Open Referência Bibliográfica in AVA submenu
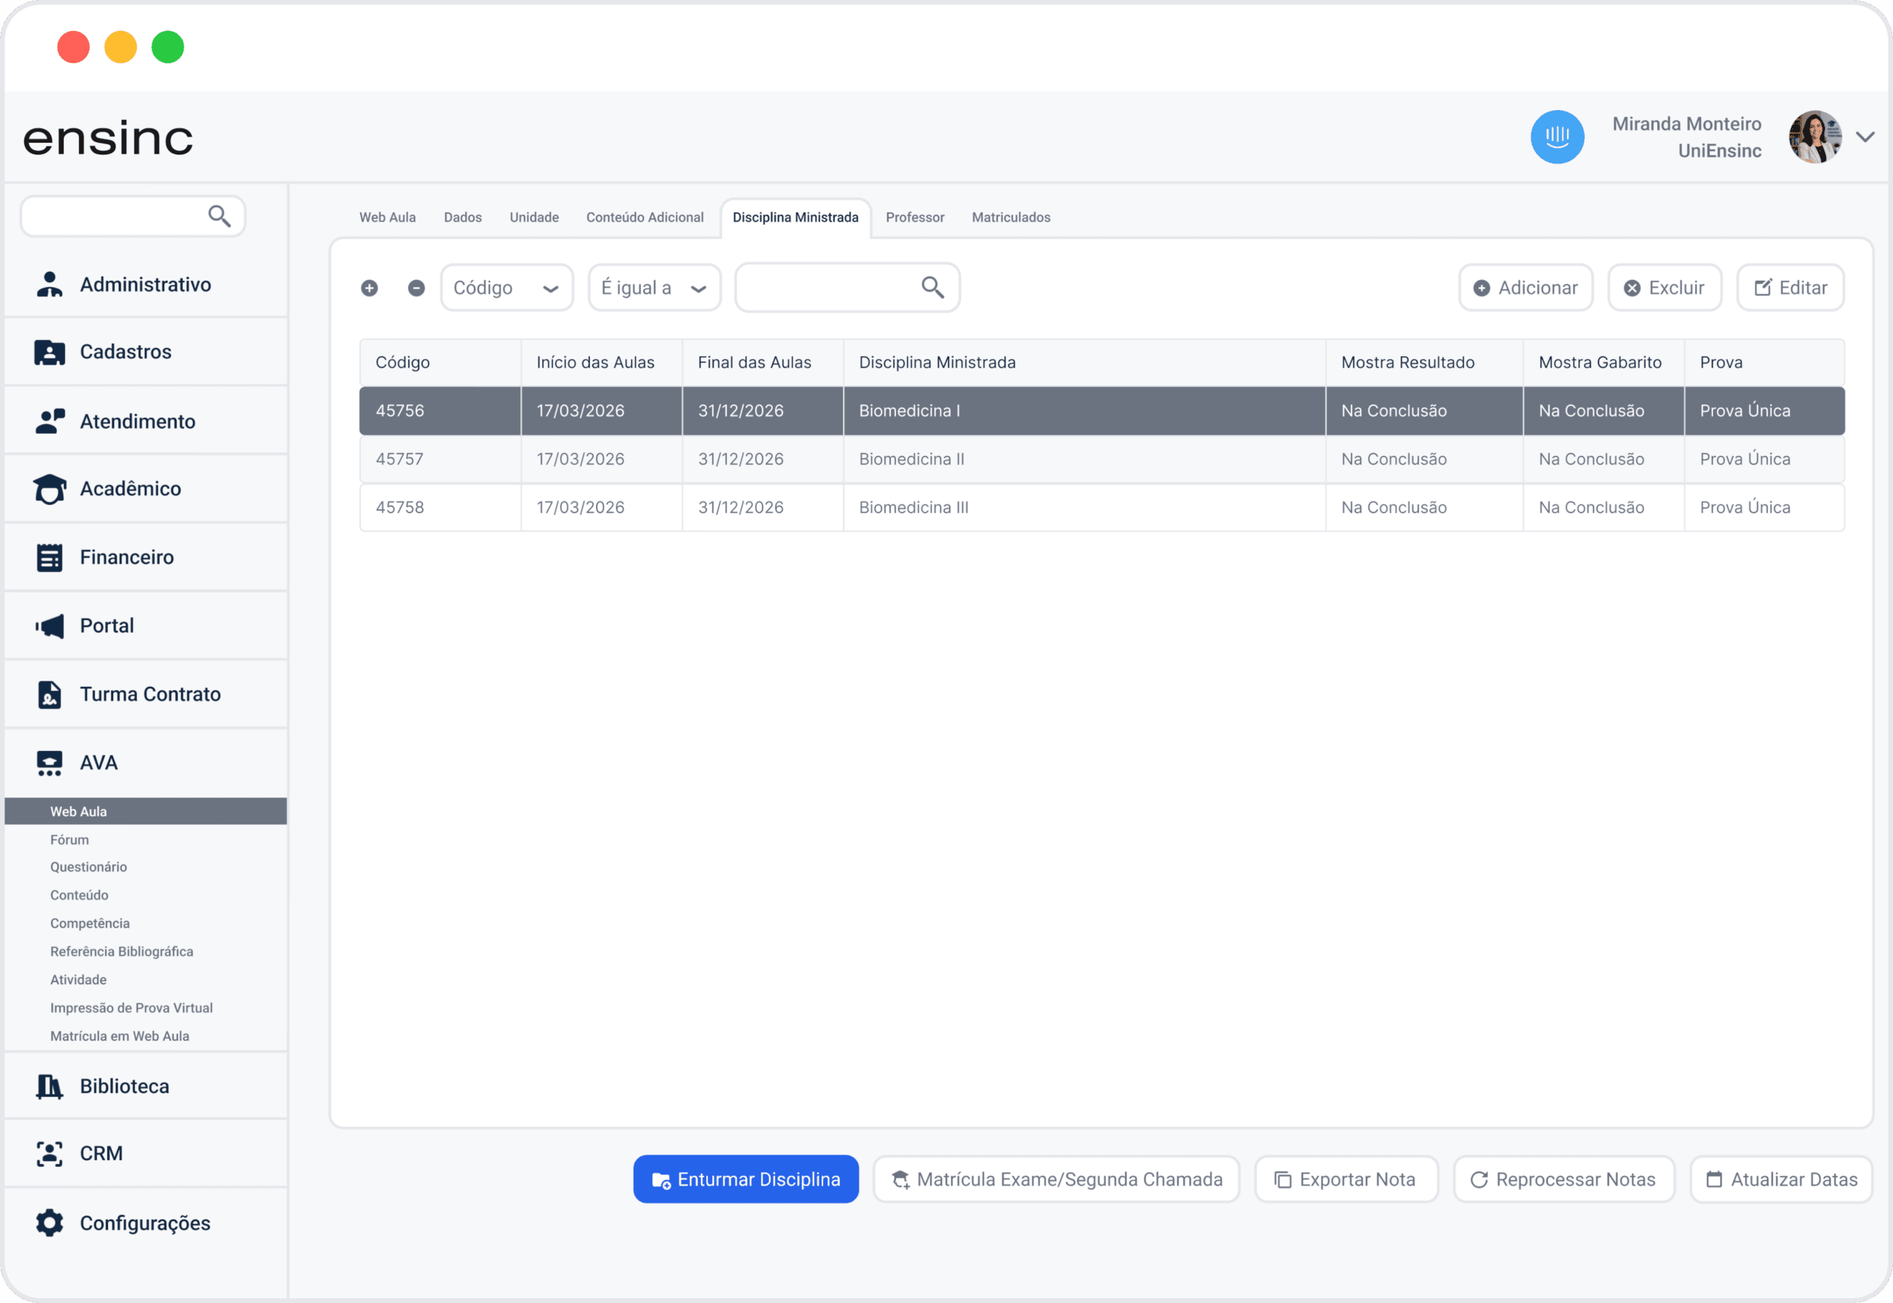Viewport: 1893px width, 1303px height. [x=122, y=951]
